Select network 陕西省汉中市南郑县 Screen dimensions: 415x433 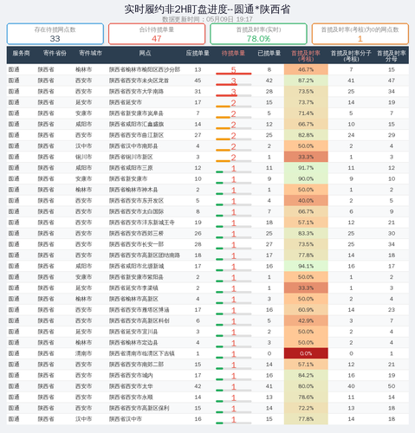click(x=133, y=146)
